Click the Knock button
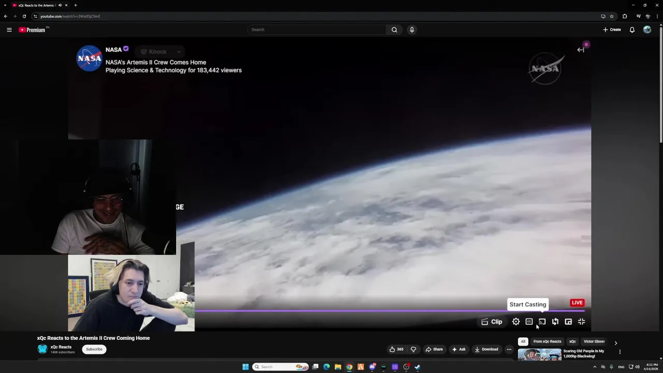663x373 pixels. 154,51
